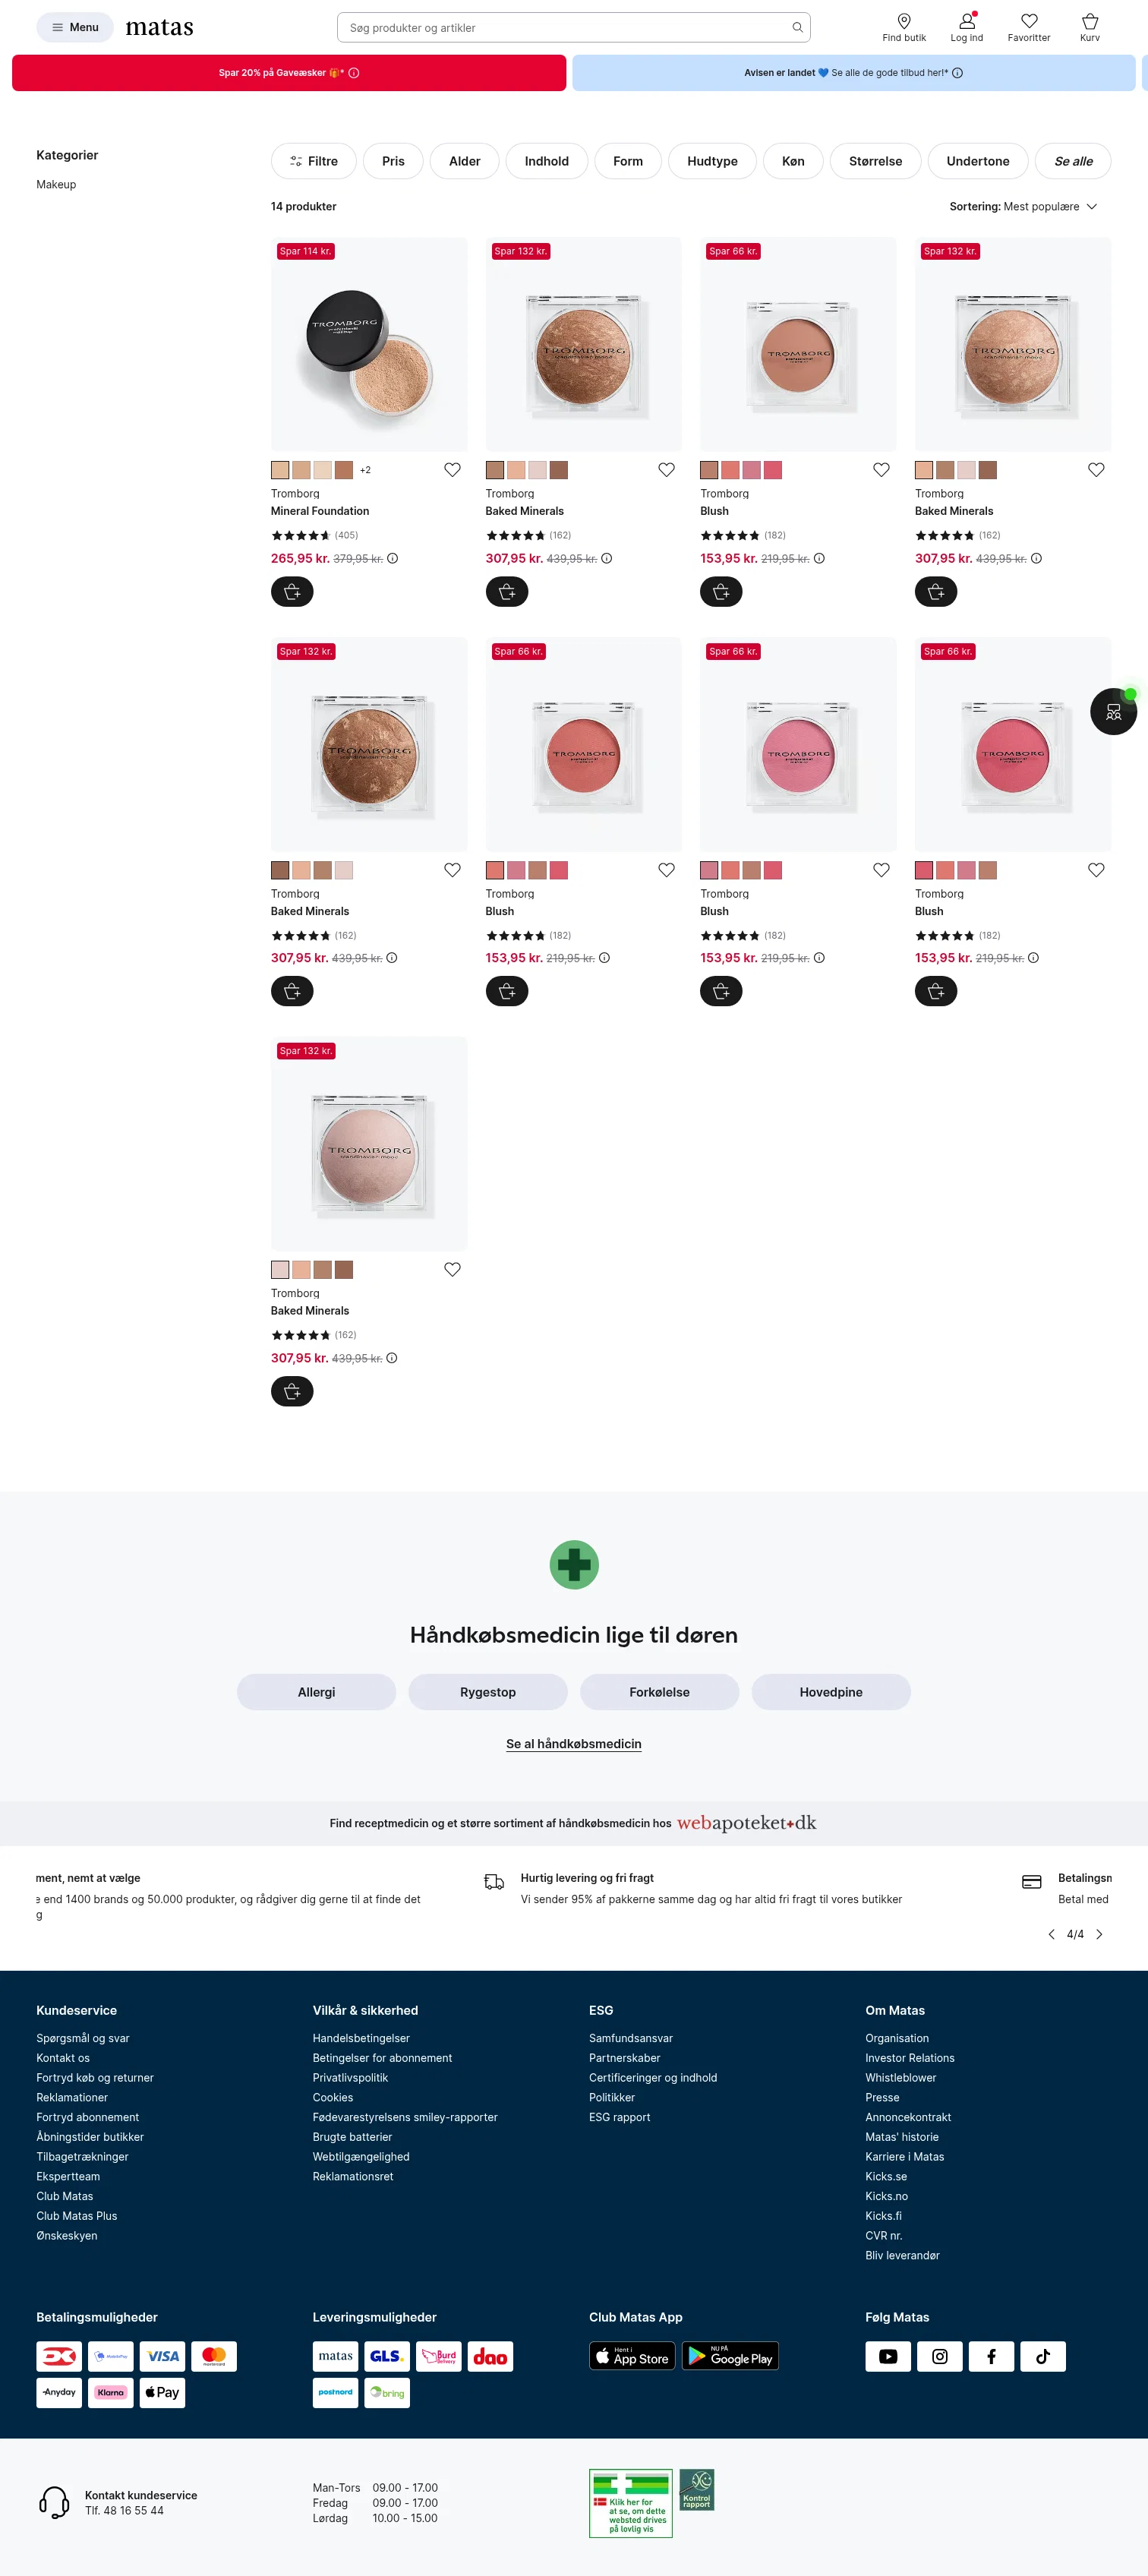Open the Hudtype filter dropdown
Viewport: 1148px width, 2576px height.
point(712,161)
